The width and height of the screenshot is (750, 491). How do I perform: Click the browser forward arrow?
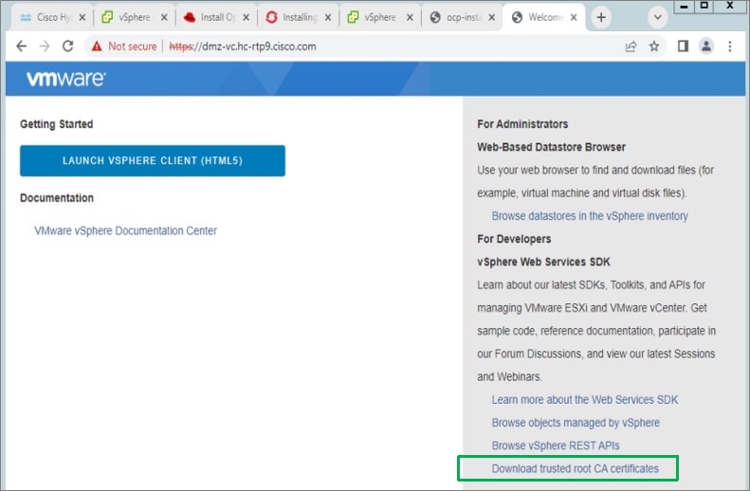[x=45, y=45]
